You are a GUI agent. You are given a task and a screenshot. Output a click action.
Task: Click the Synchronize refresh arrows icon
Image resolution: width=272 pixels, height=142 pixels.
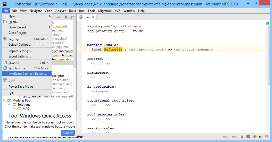[5, 68]
